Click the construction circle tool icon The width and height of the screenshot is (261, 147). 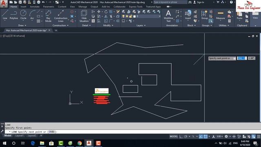point(72,12)
